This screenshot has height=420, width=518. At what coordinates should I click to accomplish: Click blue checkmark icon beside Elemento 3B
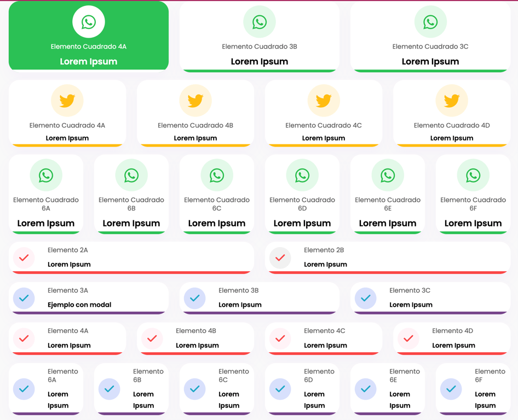coord(194,298)
